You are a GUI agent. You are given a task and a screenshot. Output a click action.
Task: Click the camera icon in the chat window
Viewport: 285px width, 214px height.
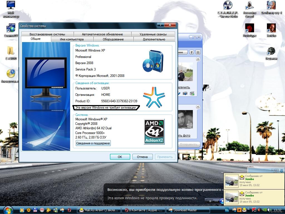[x=185, y=93]
